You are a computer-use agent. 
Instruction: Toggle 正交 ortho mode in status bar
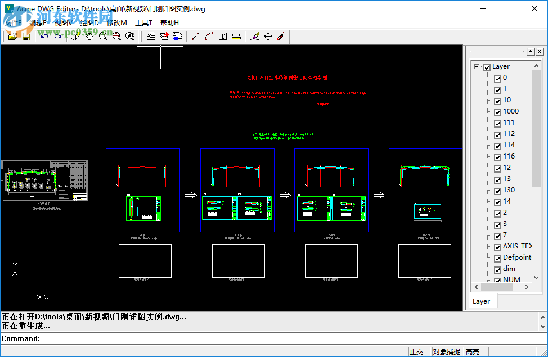click(418, 350)
